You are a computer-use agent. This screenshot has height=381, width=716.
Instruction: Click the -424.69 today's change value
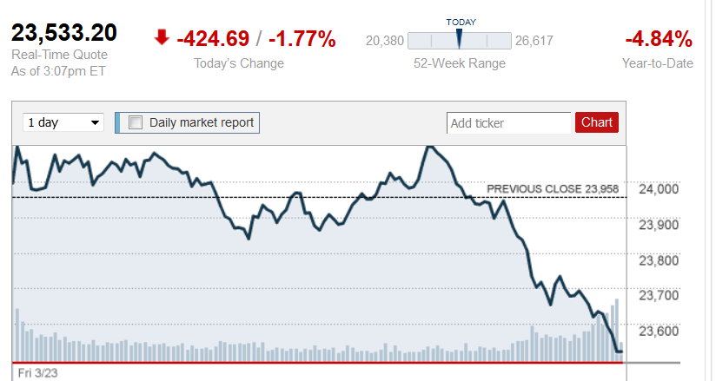pos(213,39)
